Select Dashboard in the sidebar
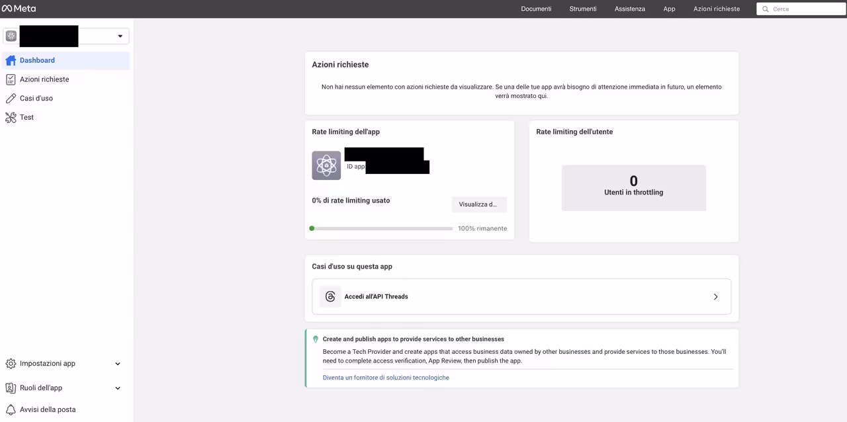This screenshot has height=422, width=847. 66,60
